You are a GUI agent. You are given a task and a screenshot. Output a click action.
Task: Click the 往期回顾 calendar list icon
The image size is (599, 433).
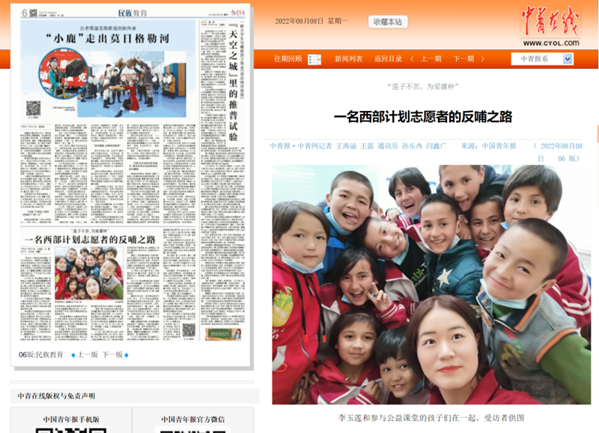pos(314,59)
